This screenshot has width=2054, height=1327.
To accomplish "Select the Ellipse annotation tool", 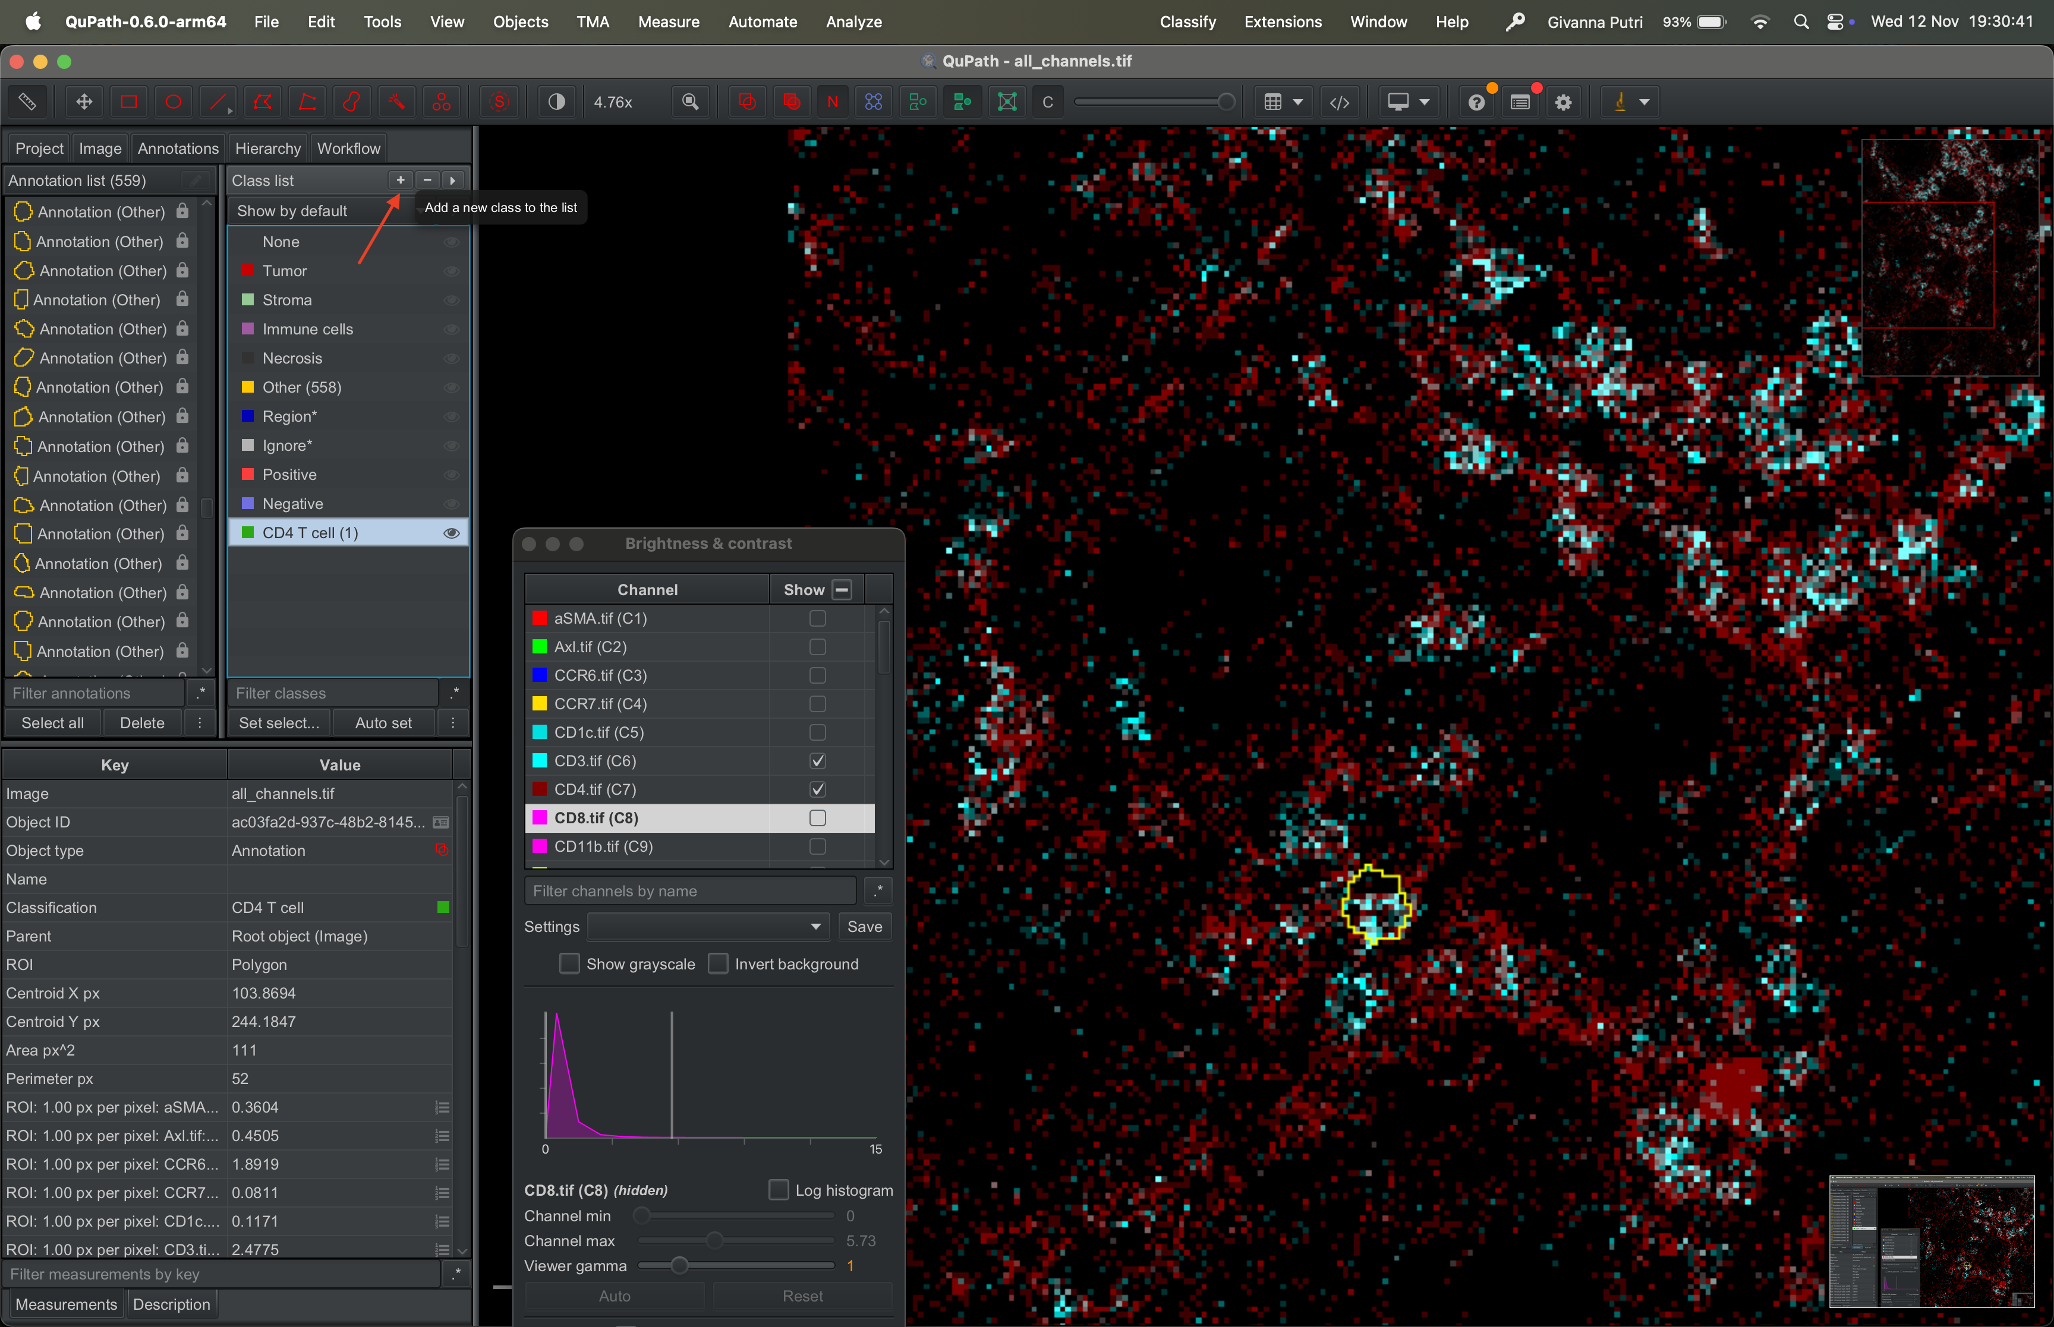I will point(174,102).
